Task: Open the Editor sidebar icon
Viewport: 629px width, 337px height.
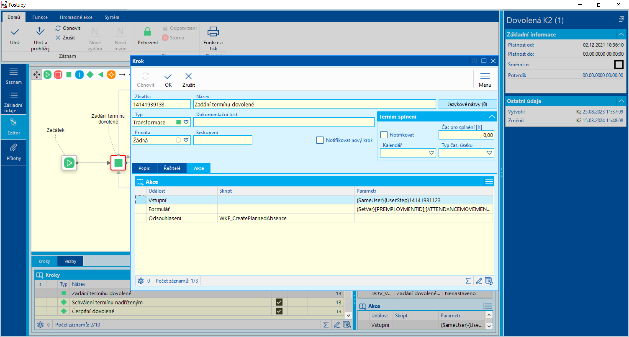Action: point(13,126)
